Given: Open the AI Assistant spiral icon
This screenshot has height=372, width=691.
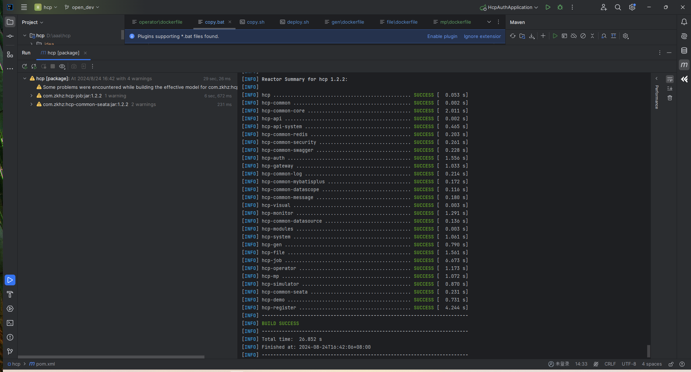Looking at the screenshot, I should click(x=684, y=36).
